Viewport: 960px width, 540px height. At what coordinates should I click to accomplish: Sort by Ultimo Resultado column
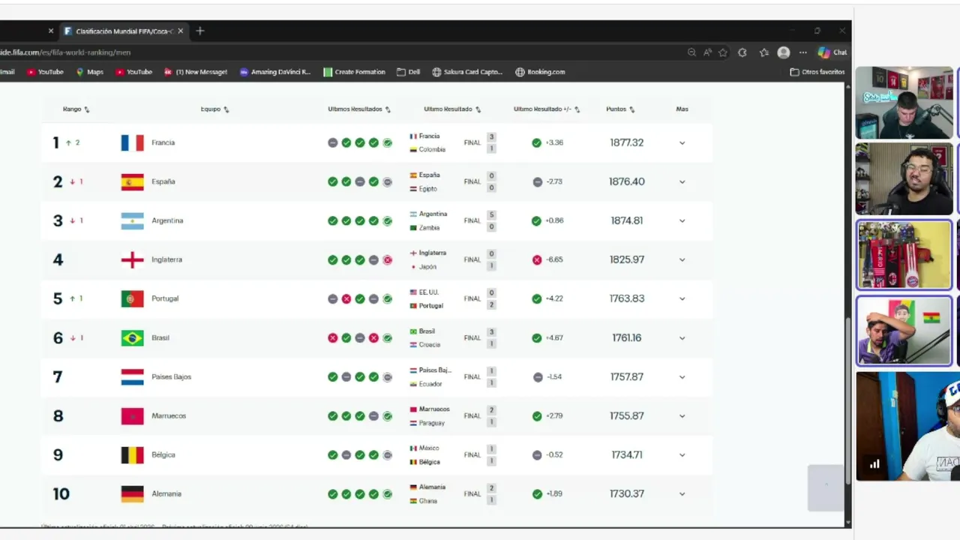[x=452, y=109]
